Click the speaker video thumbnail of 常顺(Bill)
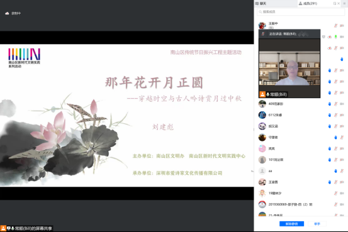This screenshot has height=232, width=348. tap(289, 69)
